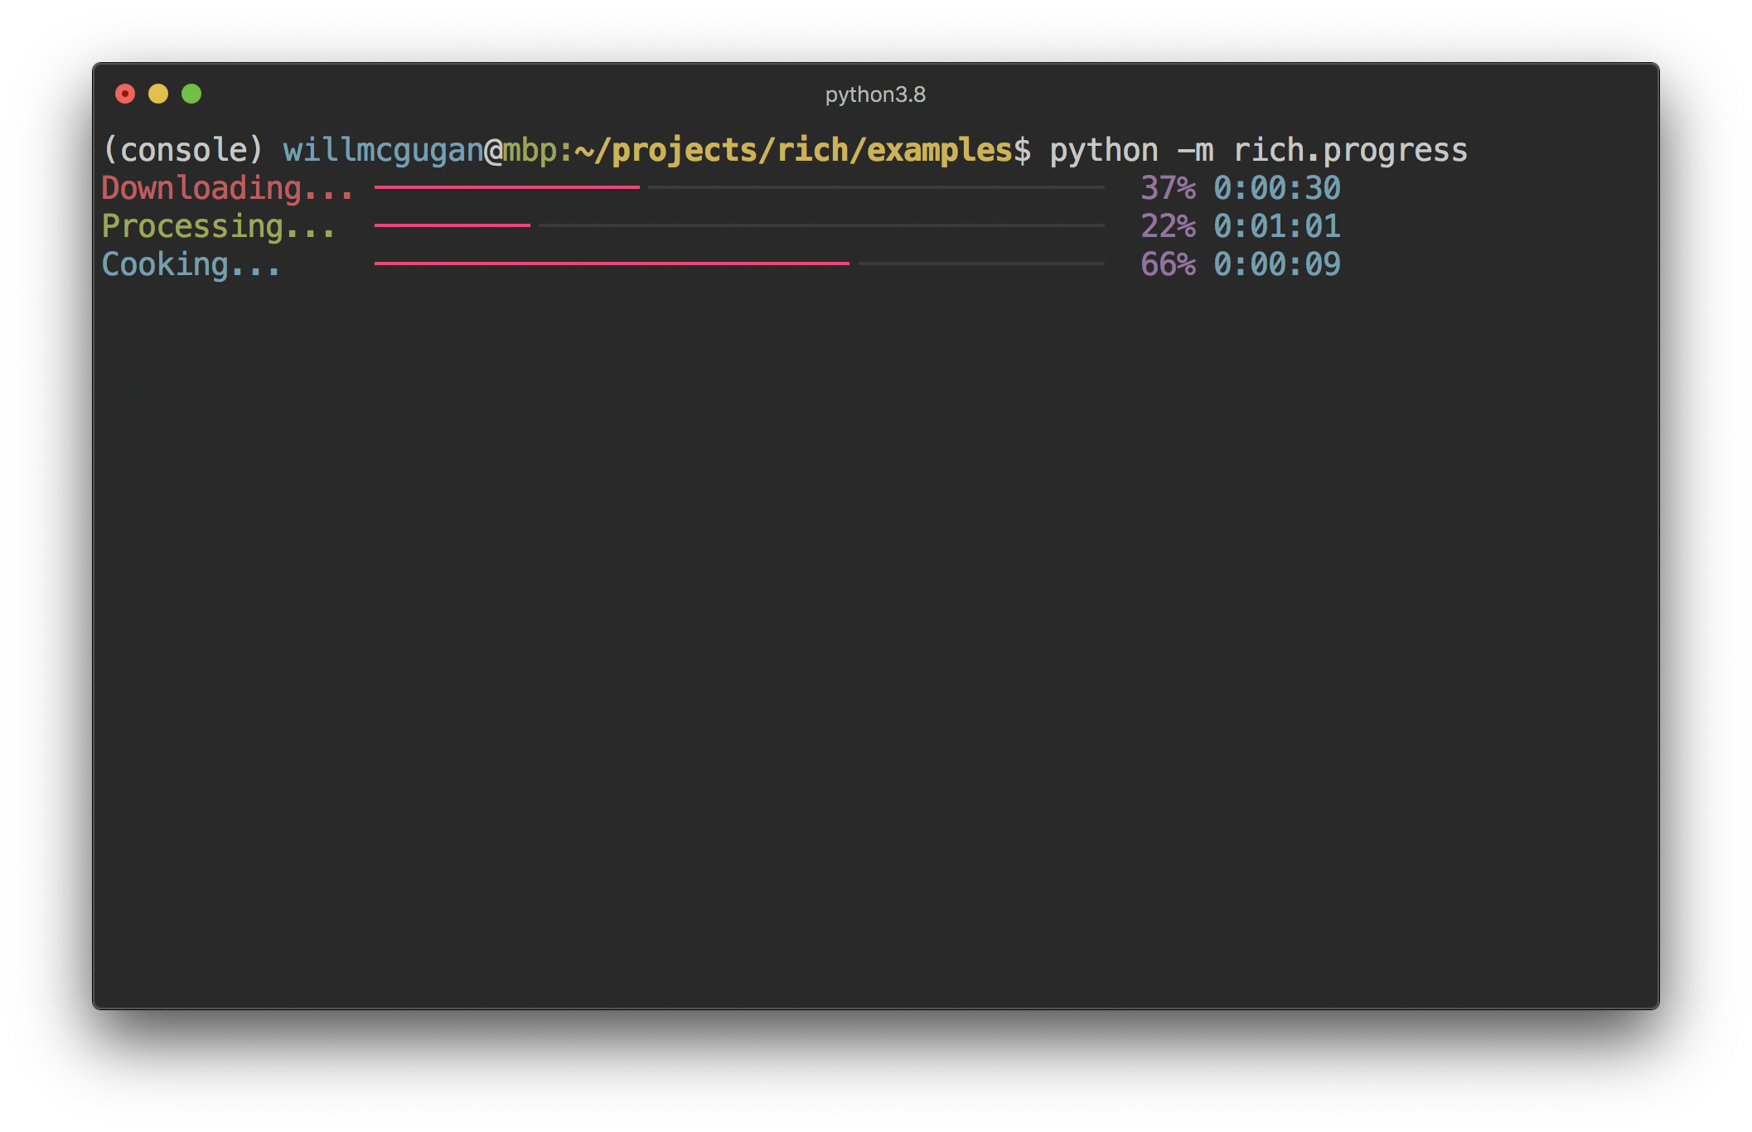1752x1132 pixels.
Task: Click the Cooking... task label
Action: (191, 264)
